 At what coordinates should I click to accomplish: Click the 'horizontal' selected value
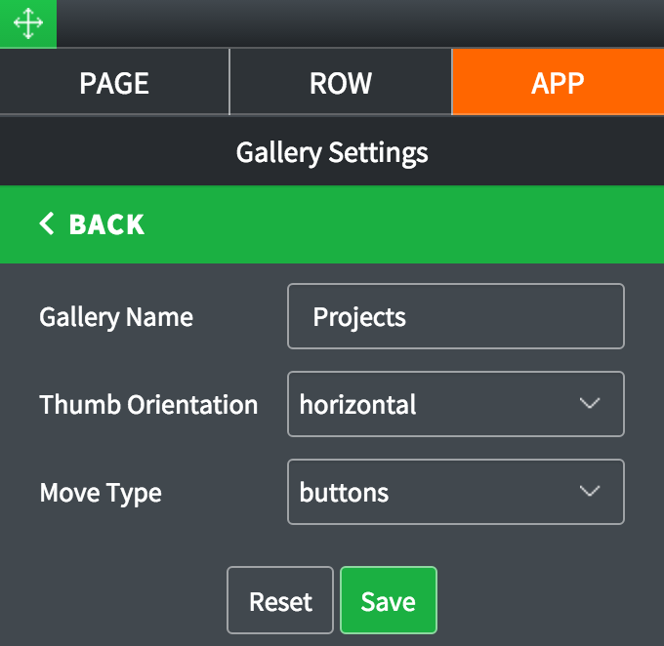click(x=358, y=404)
